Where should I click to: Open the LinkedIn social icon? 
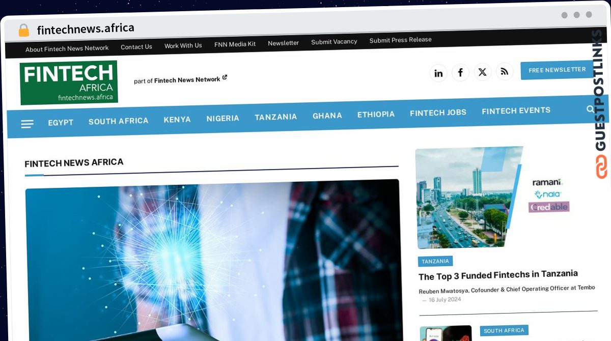438,73
